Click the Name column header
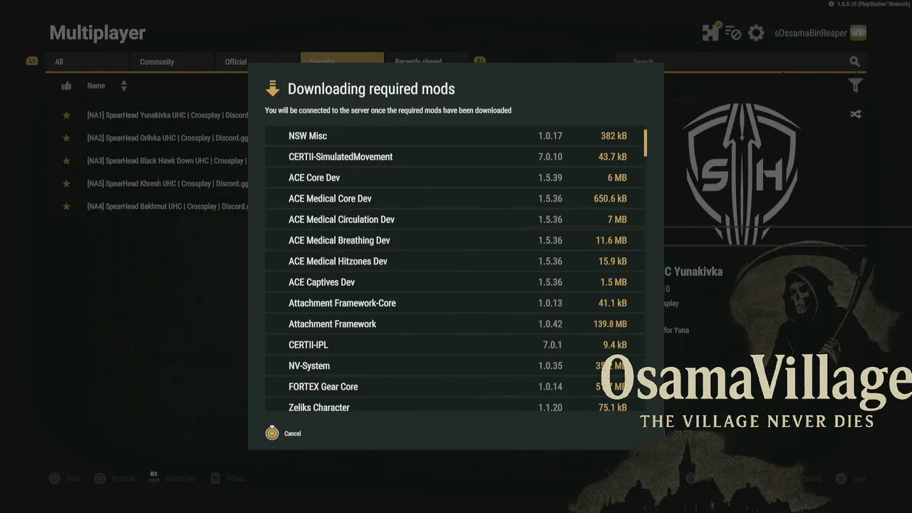Viewport: 912px width, 513px height. click(96, 86)
